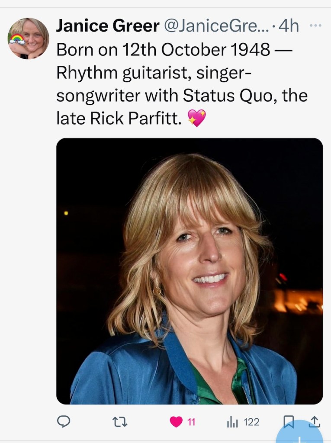The height and width of the screenshot is (443, 331).
Task: Tap the rainbow emoji on the avatar
Action: (x=17, y=39)
